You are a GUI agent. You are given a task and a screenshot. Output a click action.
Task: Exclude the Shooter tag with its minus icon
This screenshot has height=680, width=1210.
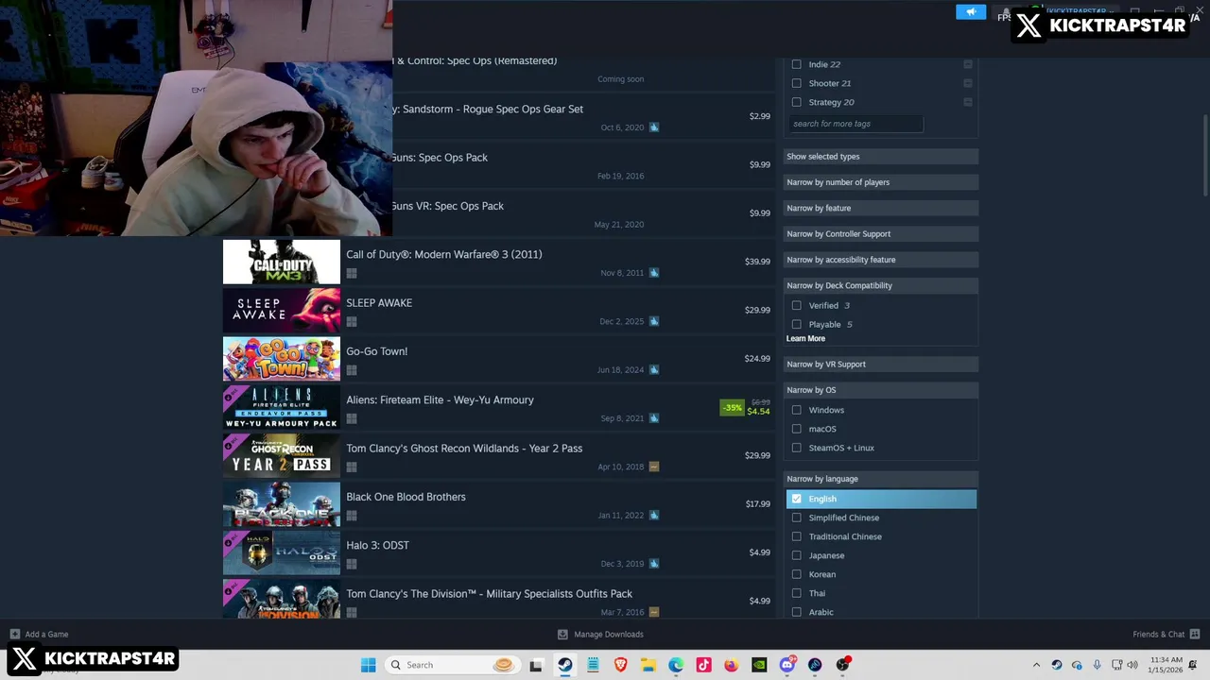pos(968,83)
